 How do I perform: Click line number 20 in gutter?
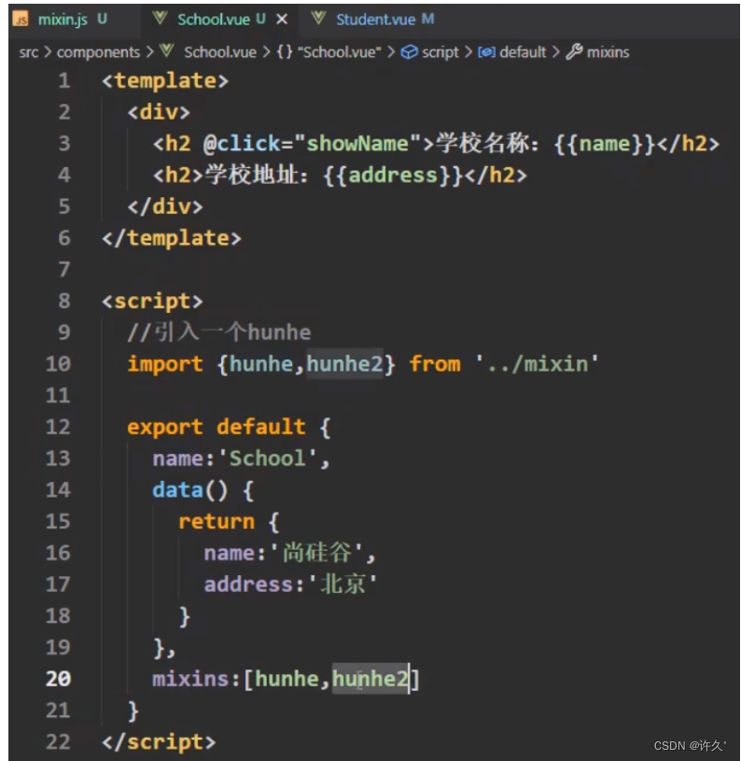[58, 679]
